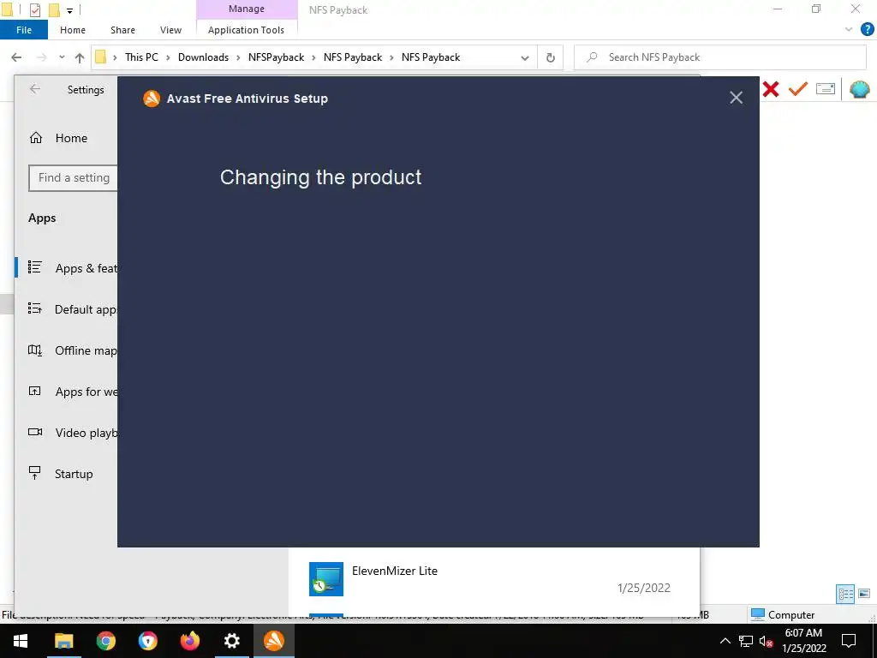Screen dimensions: 877x658
Task: Open File Explorer from the taskbar
Action: coord(63,641)
